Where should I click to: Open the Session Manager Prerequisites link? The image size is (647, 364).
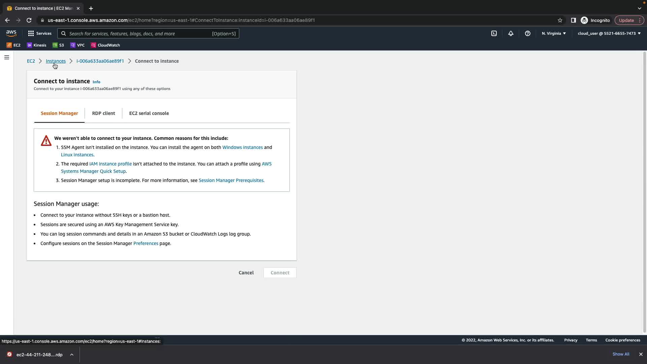[231, 180]
